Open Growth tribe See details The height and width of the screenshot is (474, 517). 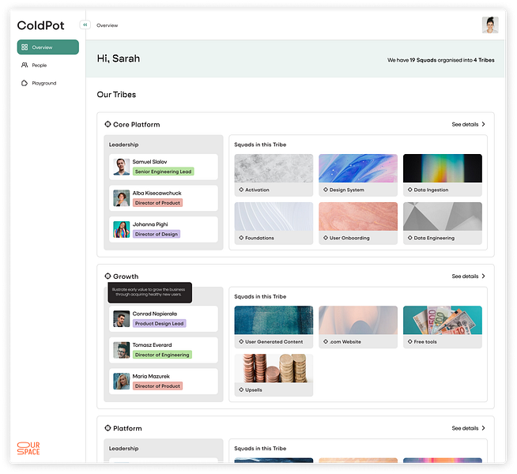pos(468,276)
